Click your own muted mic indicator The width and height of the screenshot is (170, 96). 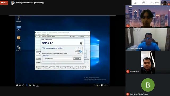pos(128,26)
